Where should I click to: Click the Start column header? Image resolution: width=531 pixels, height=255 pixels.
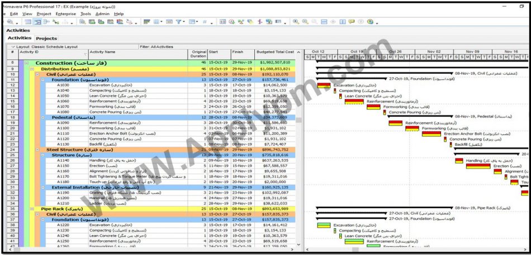pyautogui.click(x=219, y=54)
